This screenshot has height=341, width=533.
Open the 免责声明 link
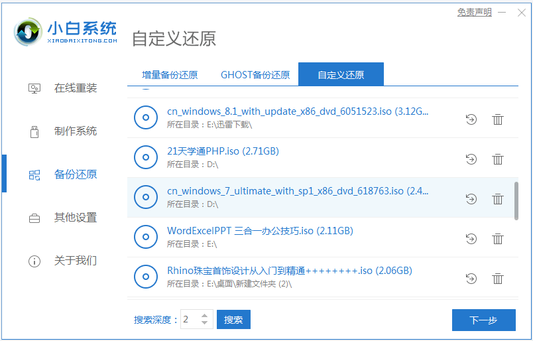point(474,13)
